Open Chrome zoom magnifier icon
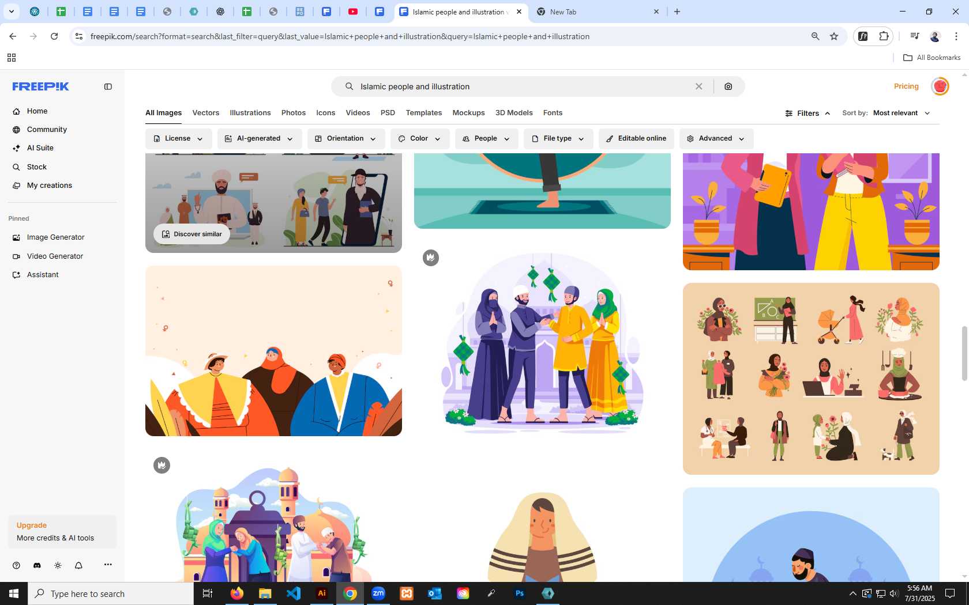This screenshot has height=605, width=969. pos(815,36)
